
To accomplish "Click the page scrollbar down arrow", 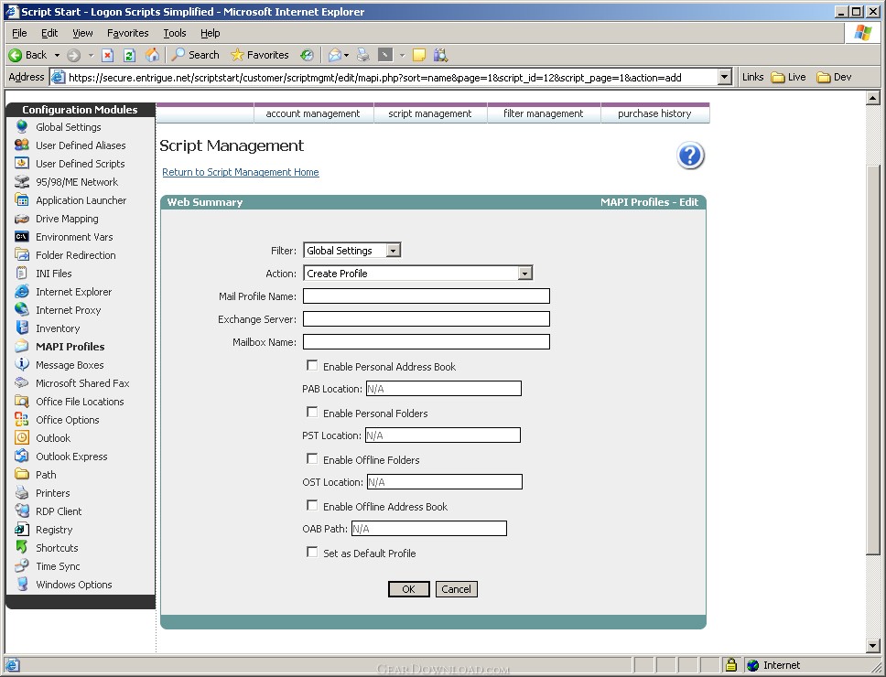I will pos(872,645).
